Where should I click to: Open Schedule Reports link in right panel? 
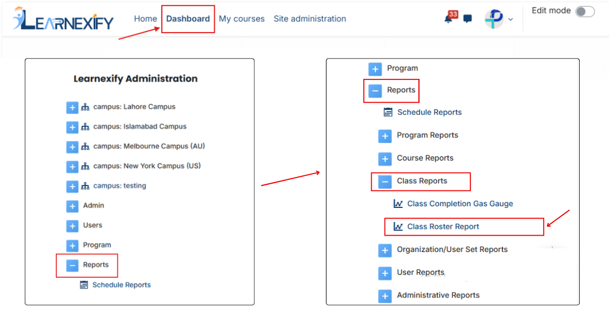tap(430, 112)
